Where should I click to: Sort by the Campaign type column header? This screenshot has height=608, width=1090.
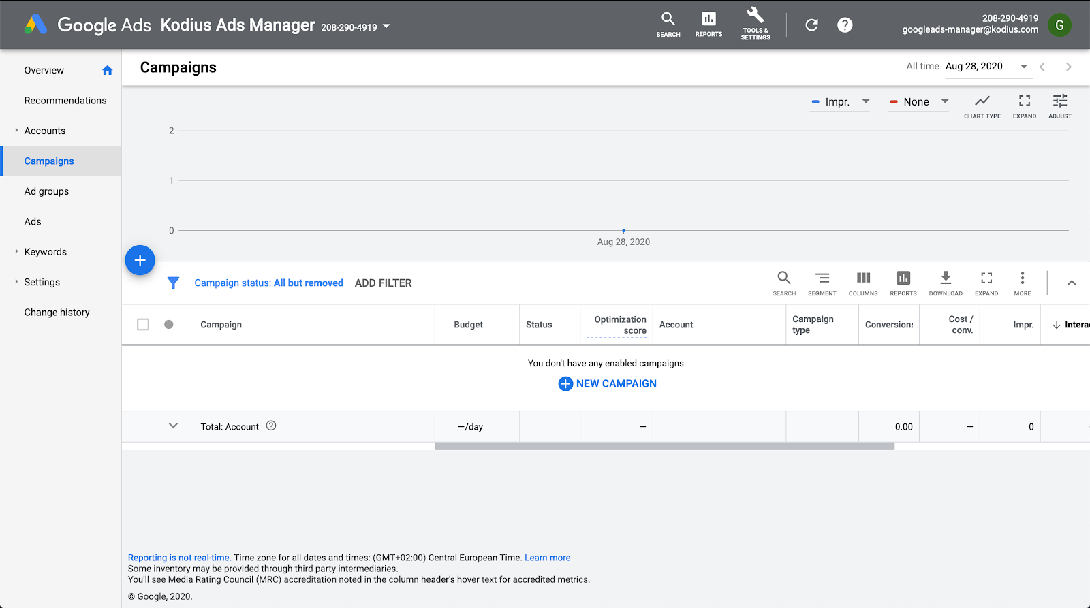(x=813, y=325)
